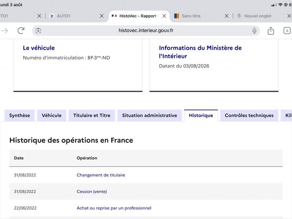Tap the microphone voice search icon

point(254,31)
